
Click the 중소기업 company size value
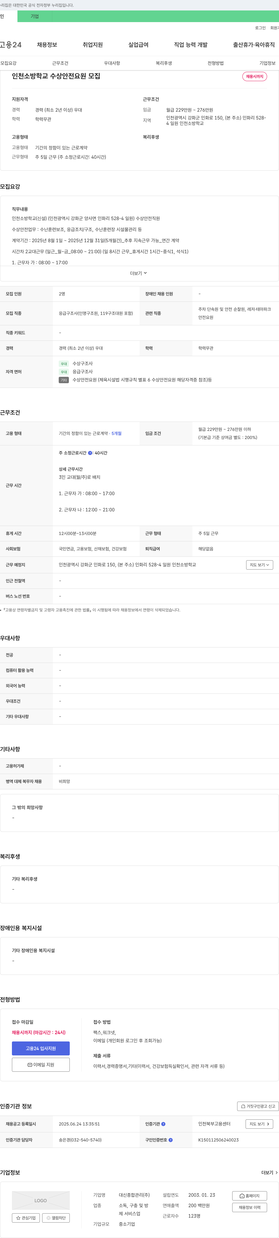tap(127, 1224)
